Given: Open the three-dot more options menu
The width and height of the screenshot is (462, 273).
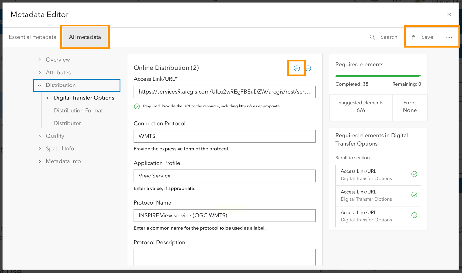Looking at the screenshot, I should click(449, 37).
